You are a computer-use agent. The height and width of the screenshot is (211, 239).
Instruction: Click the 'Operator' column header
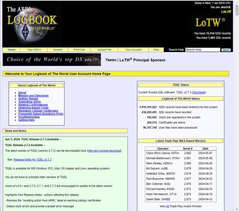(163, 148)
